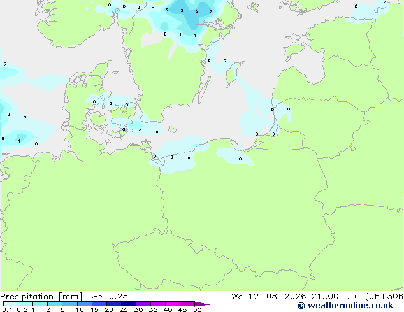Click the "[mm]" unit label
This screenshot has height=312, width=404.
(70, 297)
